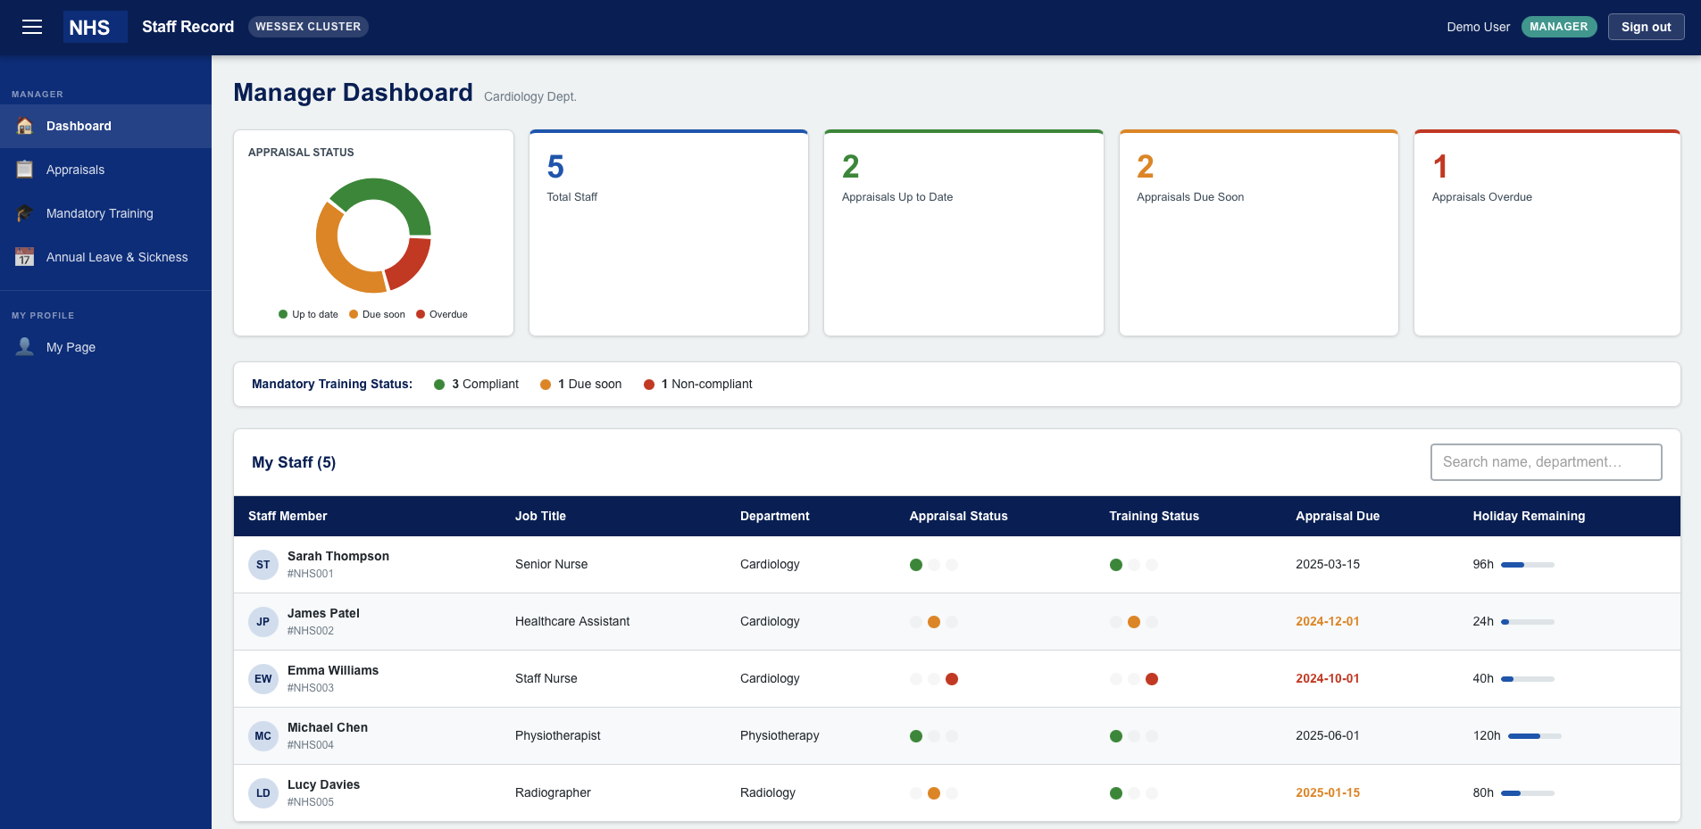The width and height of the screenshot is (1701, 829).
Task: Toggle James Patel's appraisal status indicator
Action: (935, 621)
